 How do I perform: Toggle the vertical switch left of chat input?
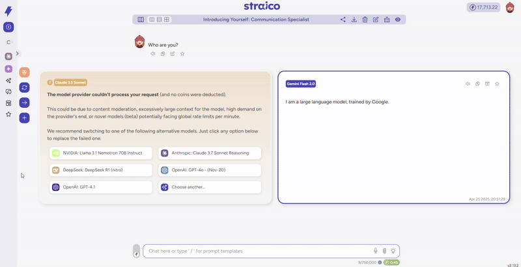136,251
